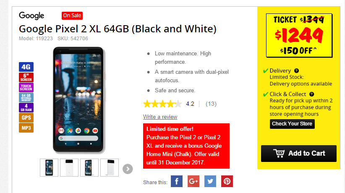
Task: Show next product thumbnails with arrow
Action: [x=128, y=169]
